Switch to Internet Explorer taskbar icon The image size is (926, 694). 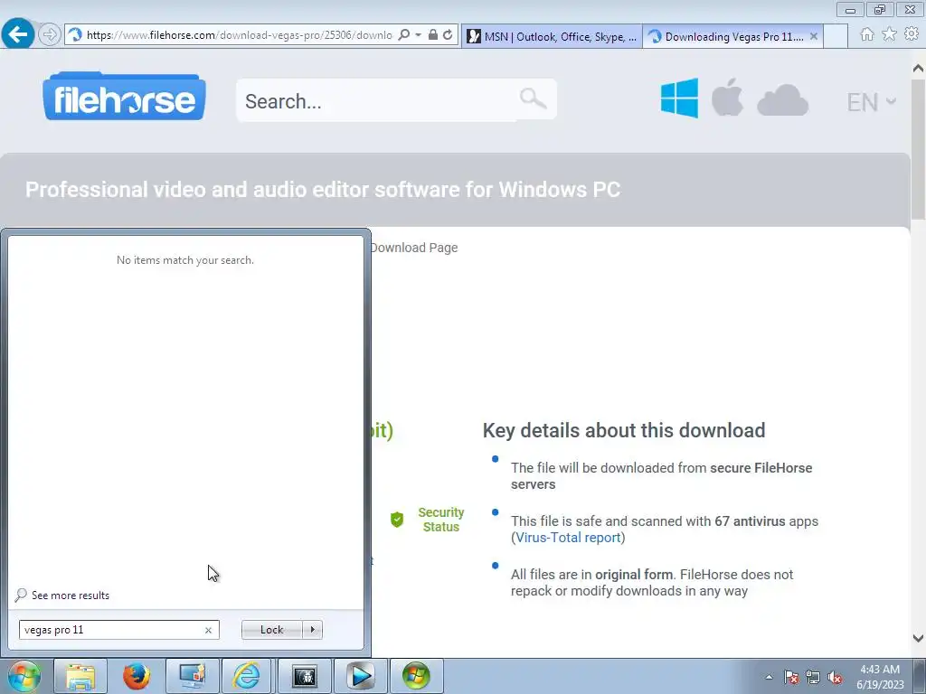point(248,676)
